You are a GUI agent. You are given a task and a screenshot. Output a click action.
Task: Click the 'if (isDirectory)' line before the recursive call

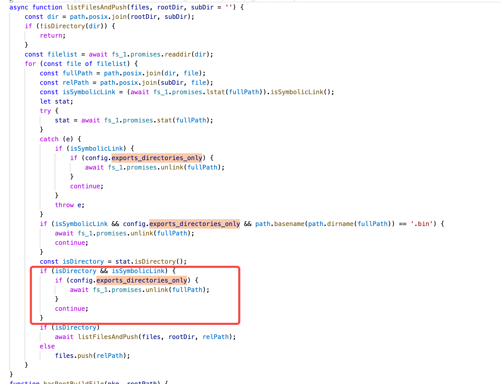point(70,327)
